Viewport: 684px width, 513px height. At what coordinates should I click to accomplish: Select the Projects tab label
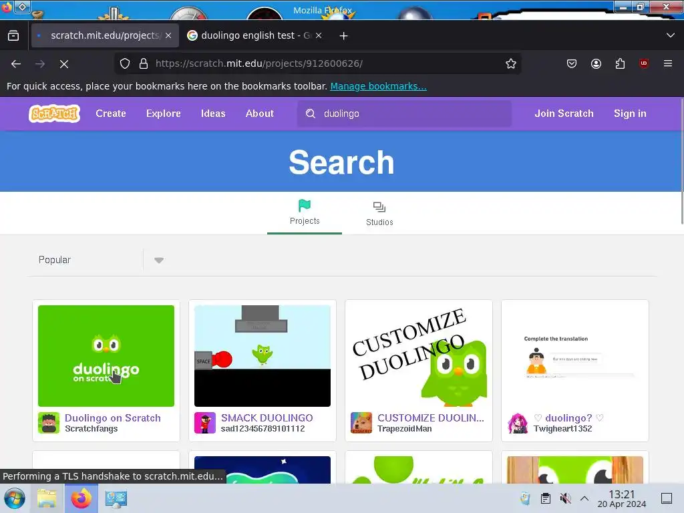pos(305,220)
